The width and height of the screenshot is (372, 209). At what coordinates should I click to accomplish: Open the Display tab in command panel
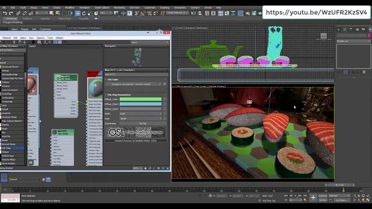363,30
